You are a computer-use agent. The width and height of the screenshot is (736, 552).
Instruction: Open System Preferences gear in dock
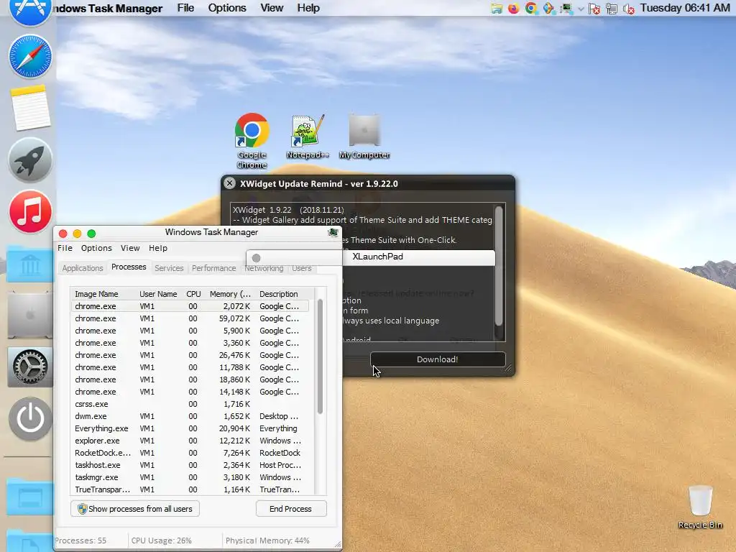click(x=29, y=367)
